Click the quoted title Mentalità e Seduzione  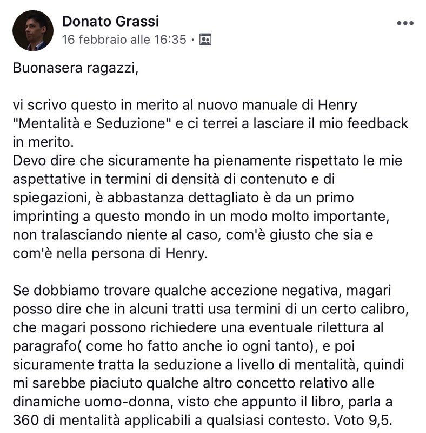(92, 123)
